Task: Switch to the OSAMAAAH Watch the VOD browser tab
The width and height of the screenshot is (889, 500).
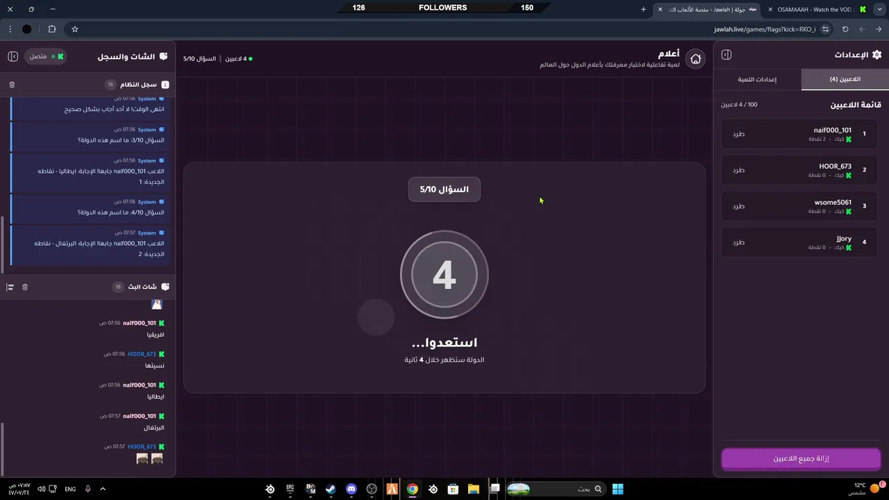Action: pos(814,9)
